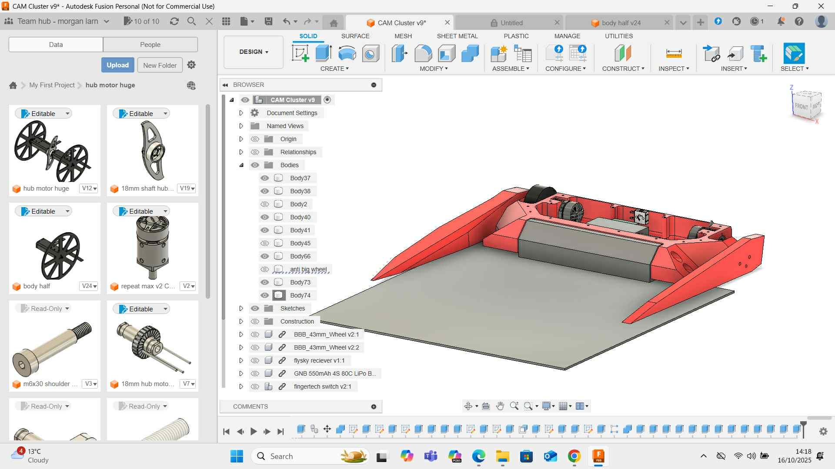This screenshot has width=835, height=469.
Task: Click the Save icon in top toolbar
Action: (268, 21)
